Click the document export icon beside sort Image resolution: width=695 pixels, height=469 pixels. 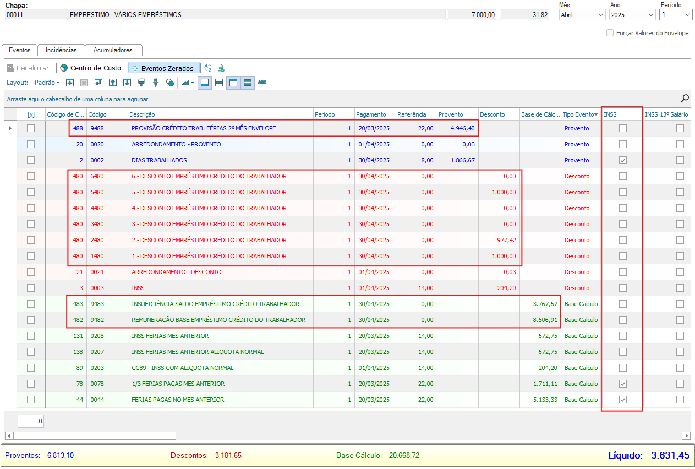[x=221, y=68]
